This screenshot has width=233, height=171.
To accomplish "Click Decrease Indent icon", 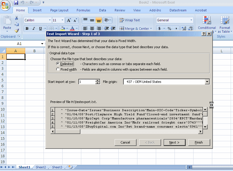I will [106, 29].
